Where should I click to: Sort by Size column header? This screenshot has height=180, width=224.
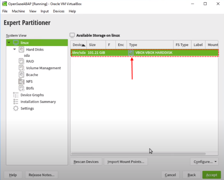(96, 45)
